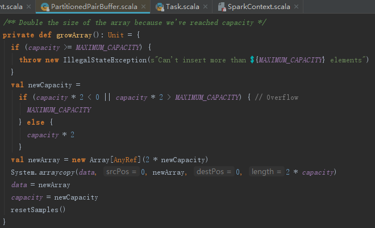The height and width of the screenshot is (228, 375).
Task: Click the length parameter hint
Action: point(266,172)
